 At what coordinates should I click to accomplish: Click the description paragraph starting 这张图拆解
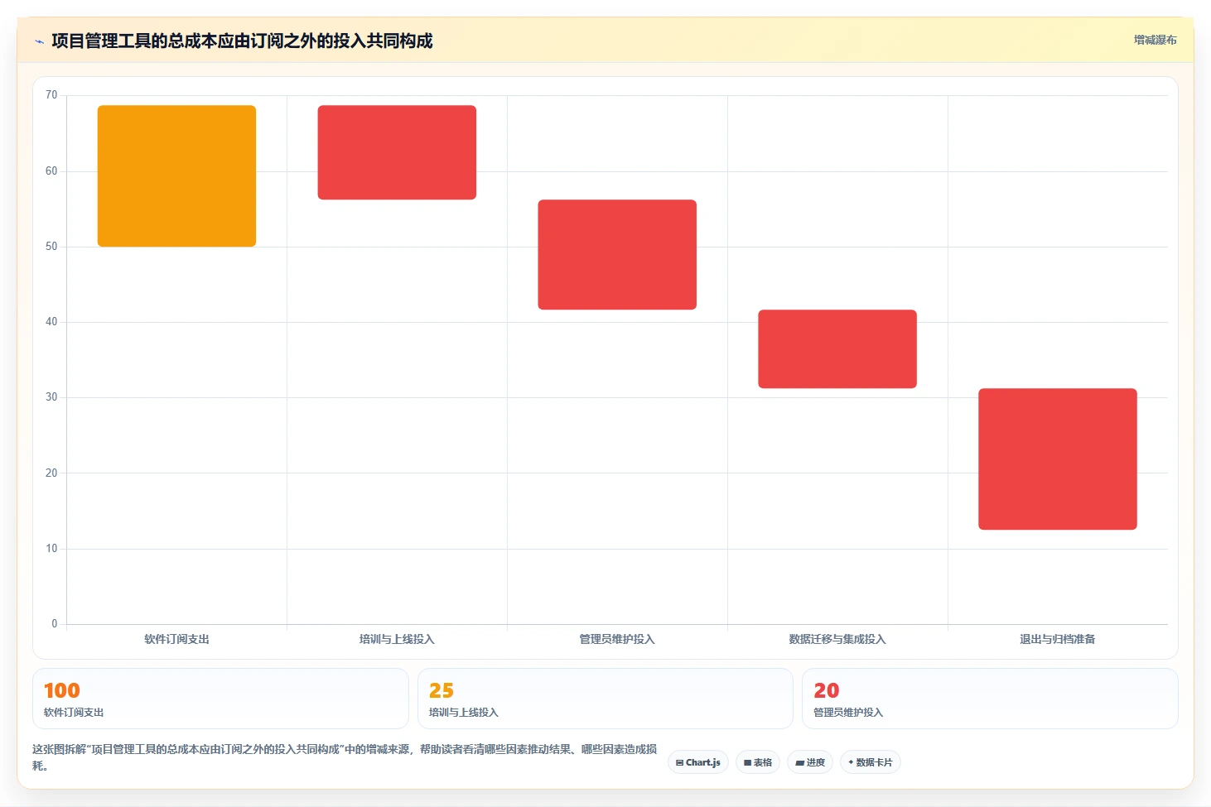(345, 757)
